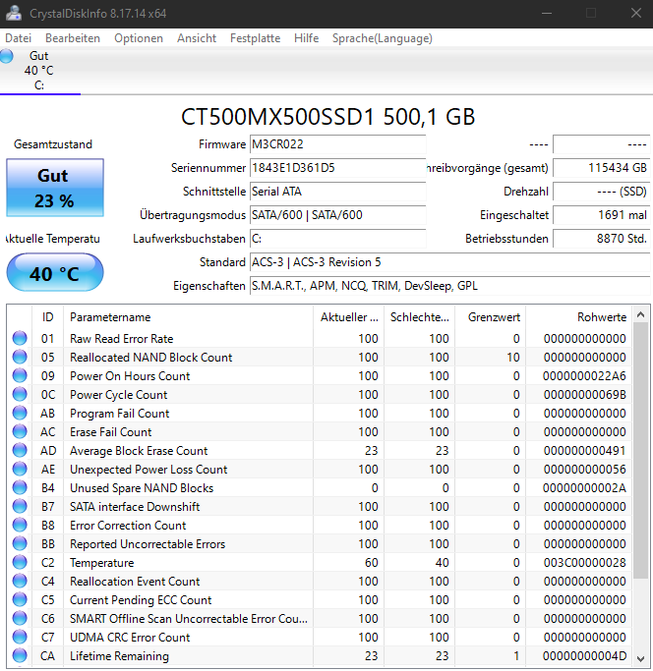The image size is (653, 671).
Task: Click status orb for Reallocation Event Count
Action: point(20,582)
